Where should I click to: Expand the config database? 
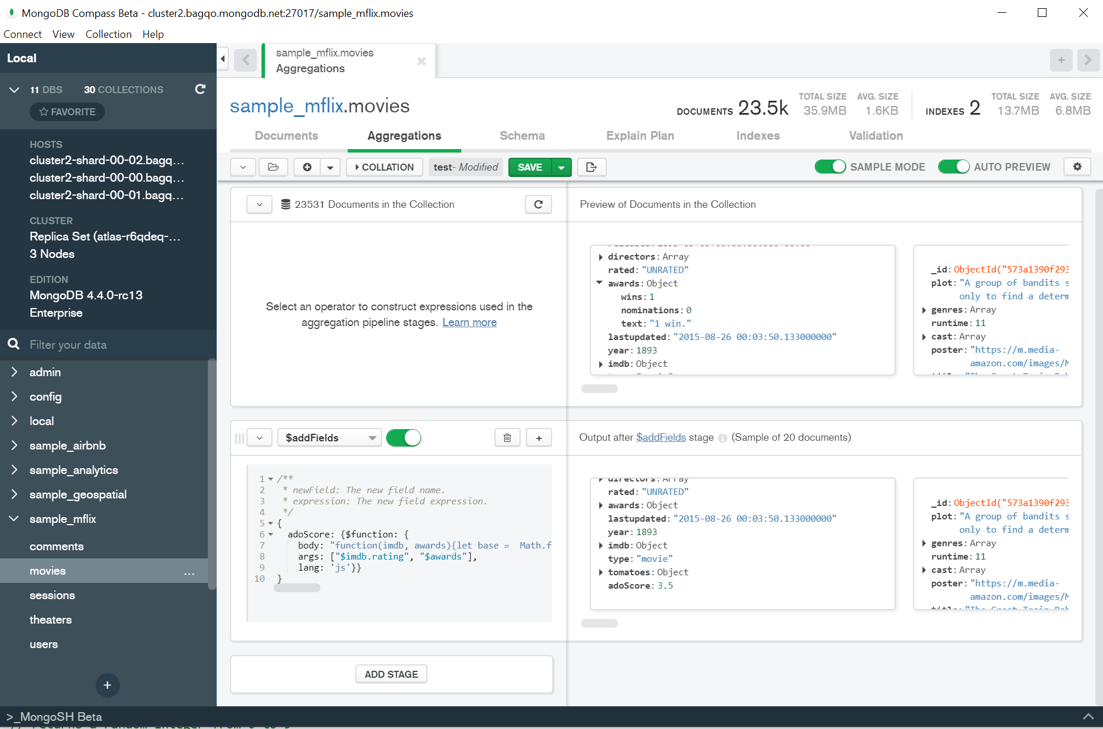click(15, 397)
